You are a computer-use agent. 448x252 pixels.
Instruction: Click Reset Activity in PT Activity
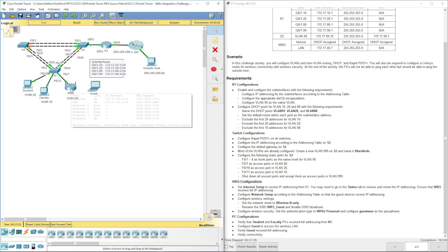click(x=268, y=247)
